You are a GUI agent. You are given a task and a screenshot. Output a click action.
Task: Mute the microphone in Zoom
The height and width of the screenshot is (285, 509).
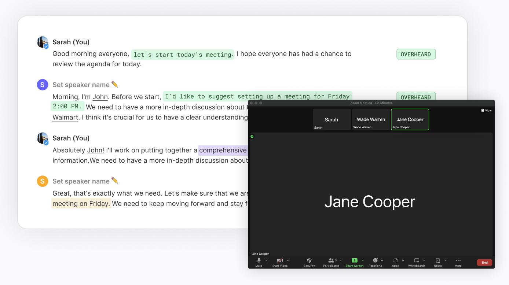tap(259, 262)
